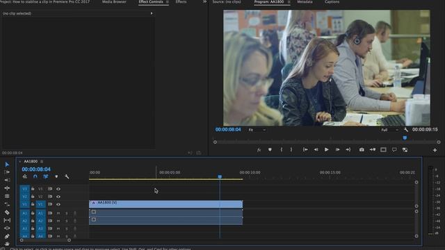Open the Button Editor plus icon
The image size is (445, 250).
(435, 150)
